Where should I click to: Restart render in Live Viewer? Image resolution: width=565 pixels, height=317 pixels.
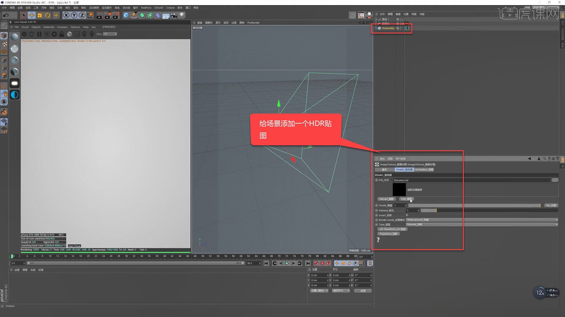click(x=32, y=34)
